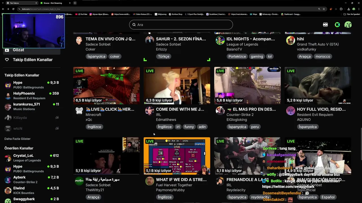Click HolyPhoenix avatar in followed channels

coord(8,96)
